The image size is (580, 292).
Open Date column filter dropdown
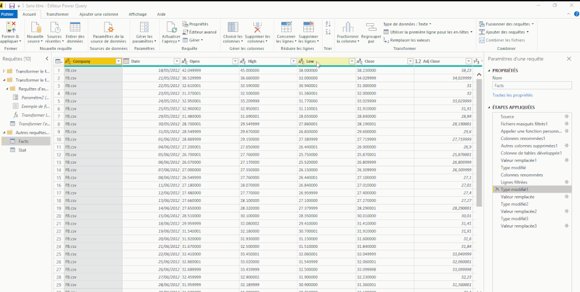pyautogui.click(x=177, y=62)
